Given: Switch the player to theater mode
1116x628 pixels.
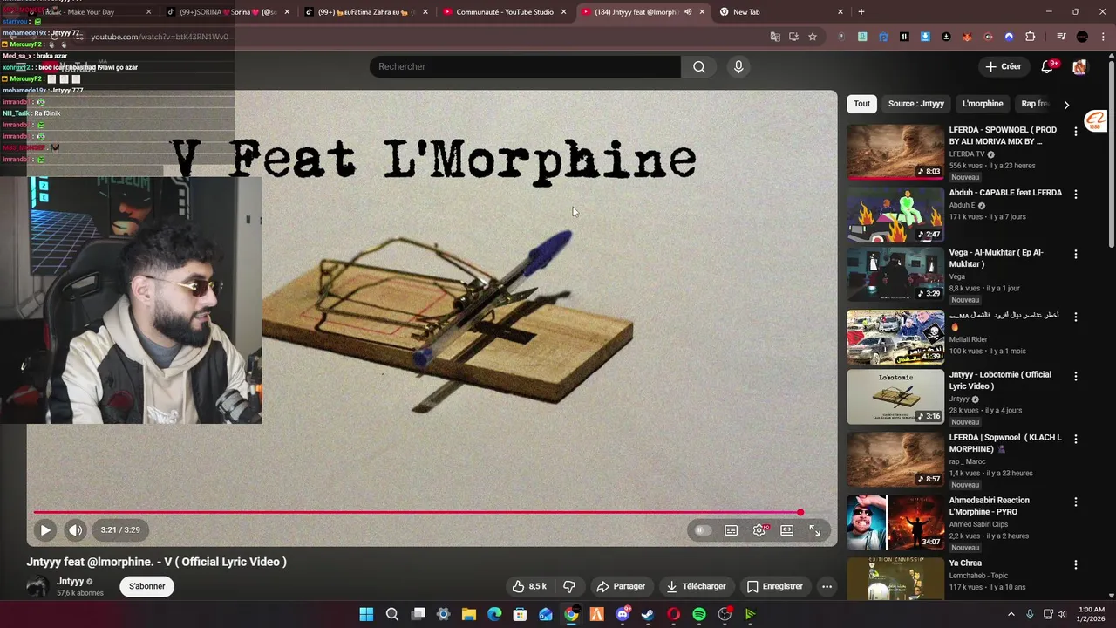Looking at the screenshot, I should (787, 530).
